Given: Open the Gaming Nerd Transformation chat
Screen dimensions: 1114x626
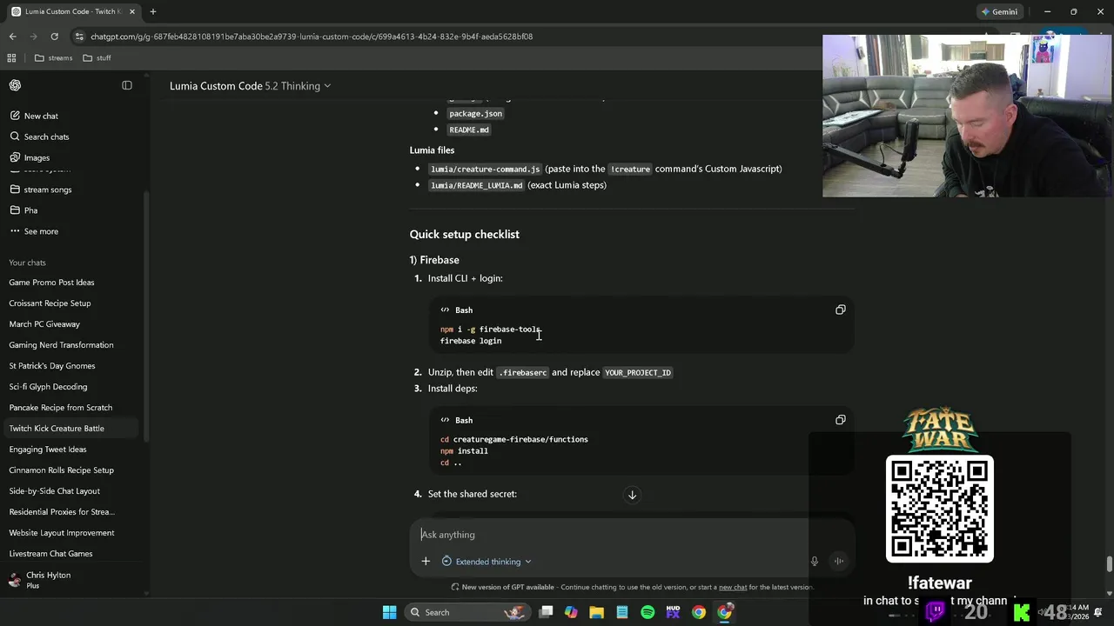Looking at the screenshot, I should tap(61, 345).
